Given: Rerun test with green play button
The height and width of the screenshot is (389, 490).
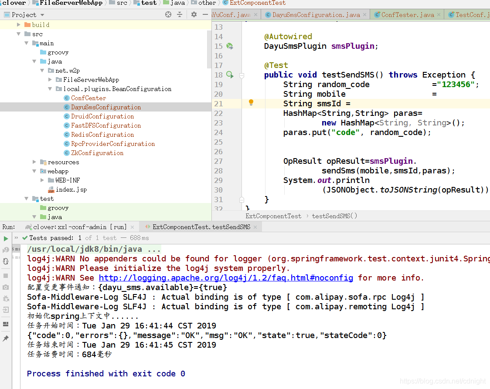Looking at the screenshot, I should (6, 239).
